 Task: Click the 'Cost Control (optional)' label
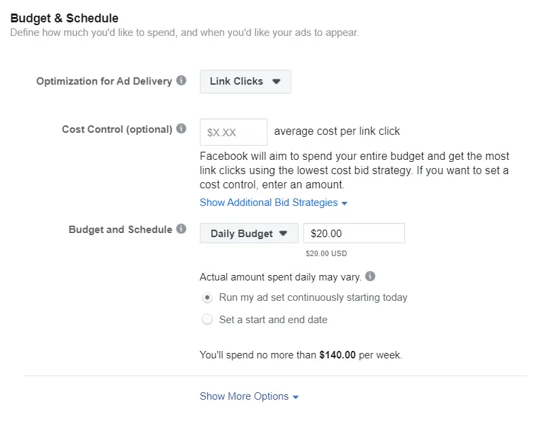tap(117, 129)
